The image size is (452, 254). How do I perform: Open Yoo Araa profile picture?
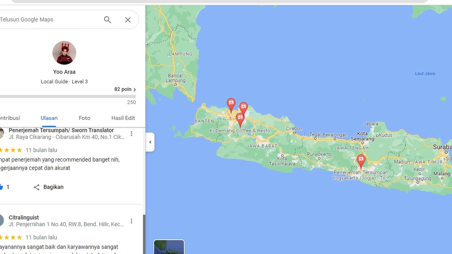tap(65, 52)
